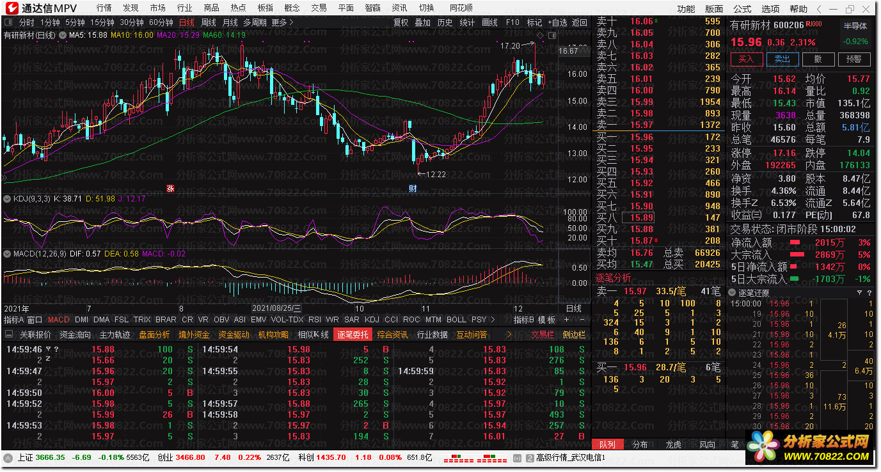
Task: Click the 上证 index in the status bar
Action: (x=24, y=458)
